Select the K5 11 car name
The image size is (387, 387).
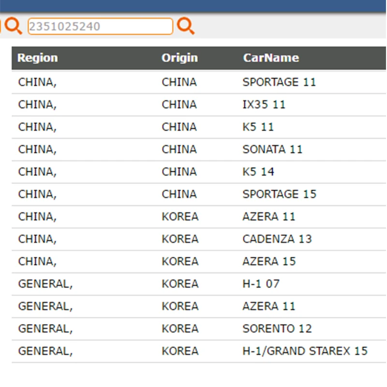(258, 127)
